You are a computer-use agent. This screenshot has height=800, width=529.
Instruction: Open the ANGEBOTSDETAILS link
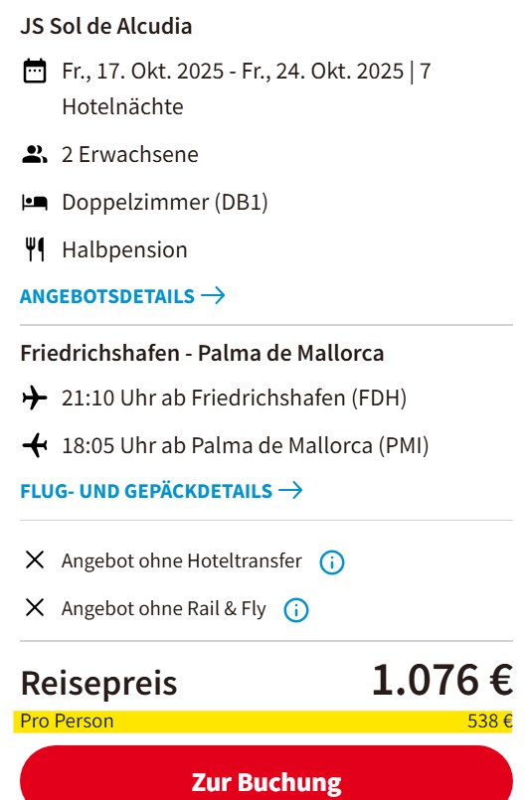coord(122,296)
